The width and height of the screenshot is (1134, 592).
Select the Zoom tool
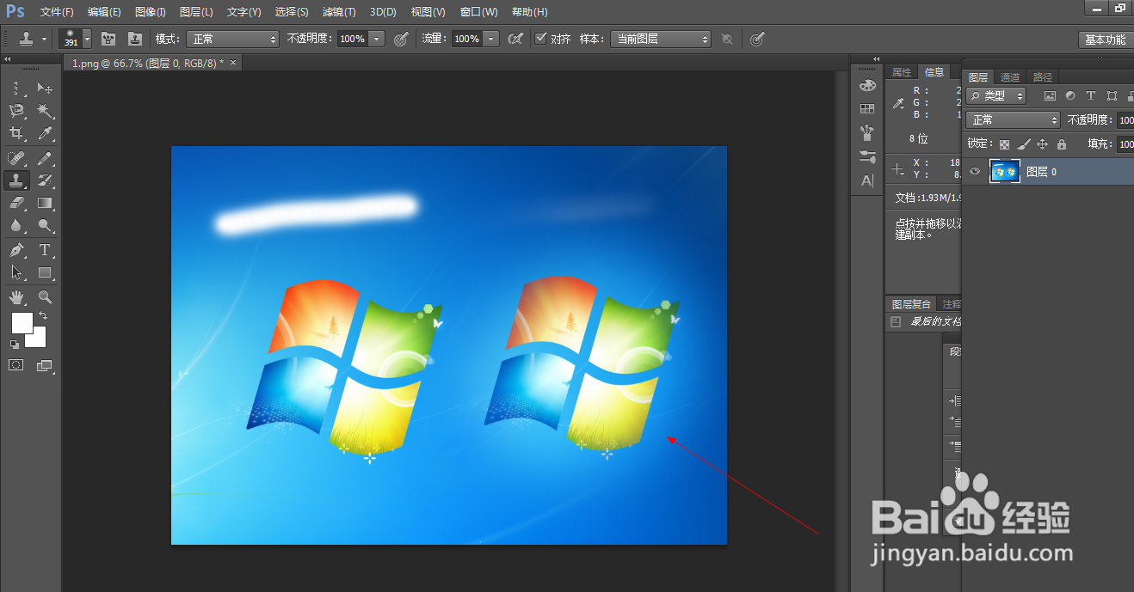tap(45, 297)
